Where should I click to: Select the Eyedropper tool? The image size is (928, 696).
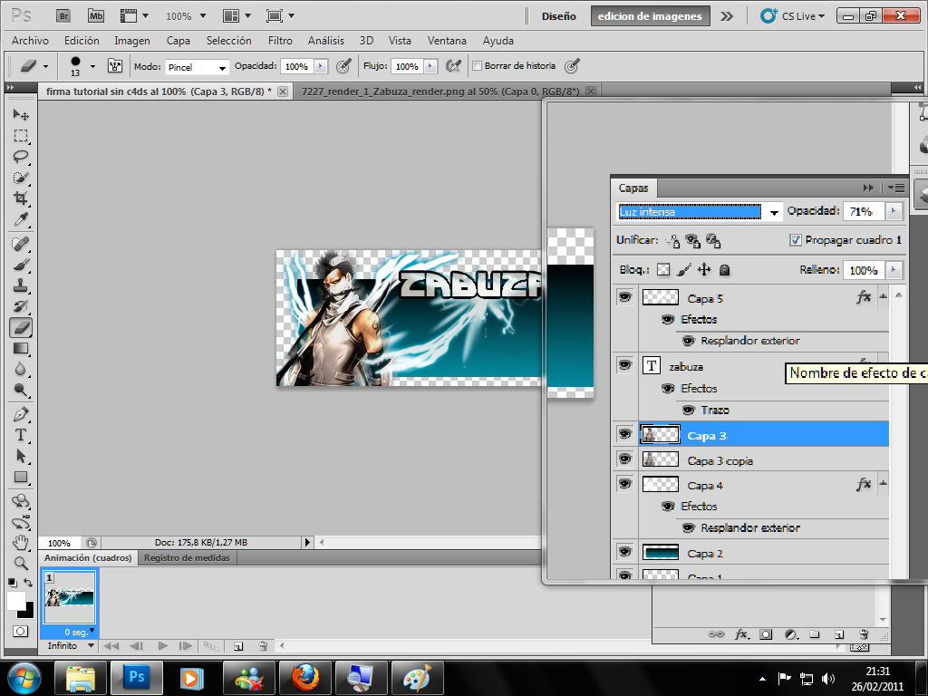[21, 219]
